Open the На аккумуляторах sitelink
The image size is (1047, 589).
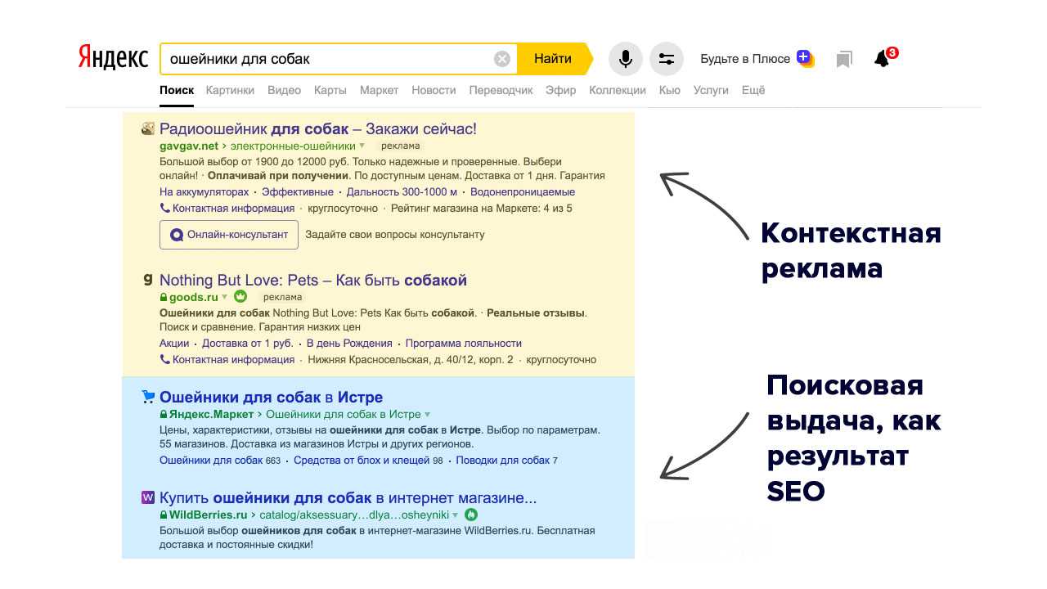pos(204,191)
